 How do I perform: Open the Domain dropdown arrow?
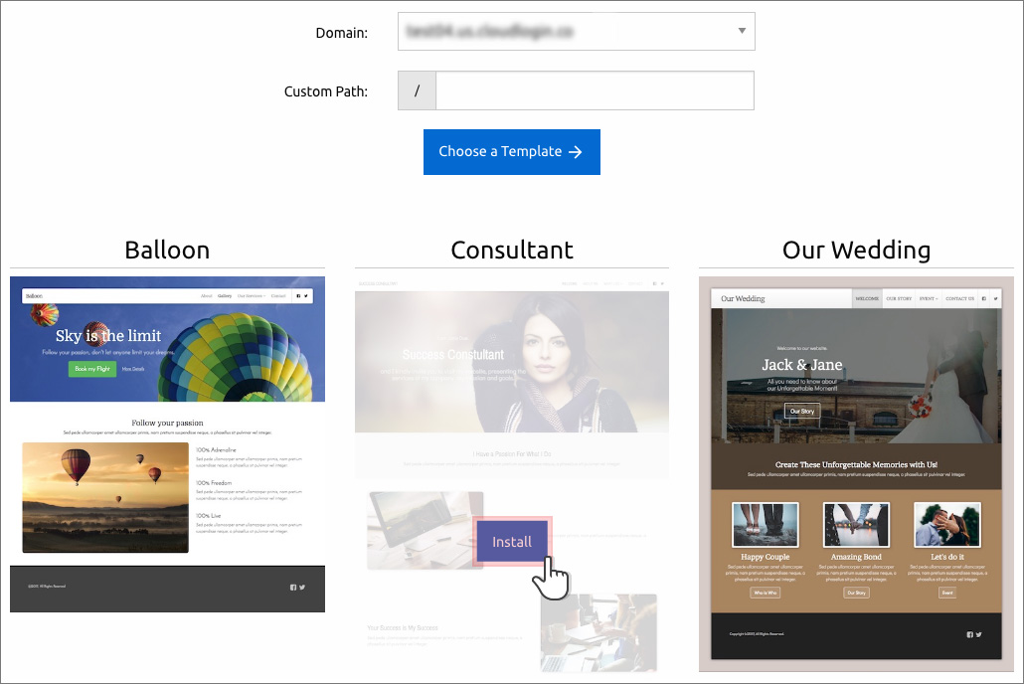tap(742, 31)
